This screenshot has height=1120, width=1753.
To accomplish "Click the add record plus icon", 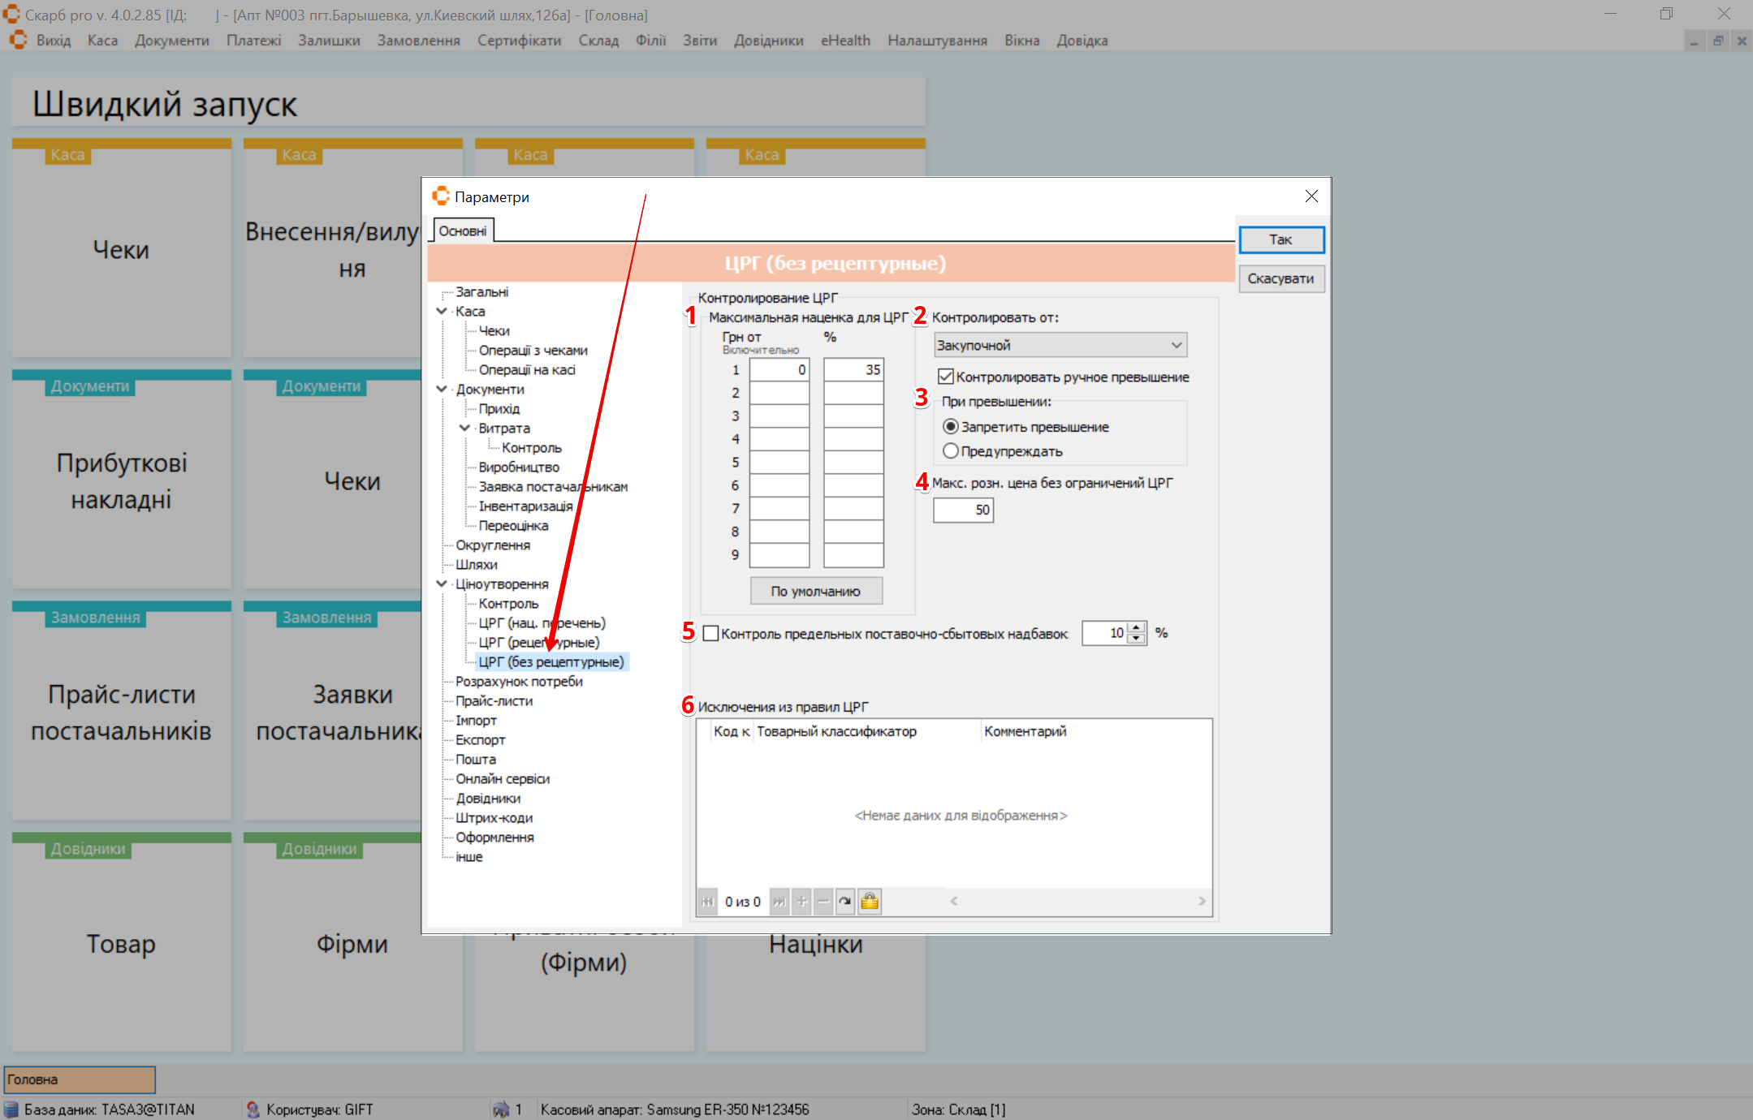I will [801, 901].
